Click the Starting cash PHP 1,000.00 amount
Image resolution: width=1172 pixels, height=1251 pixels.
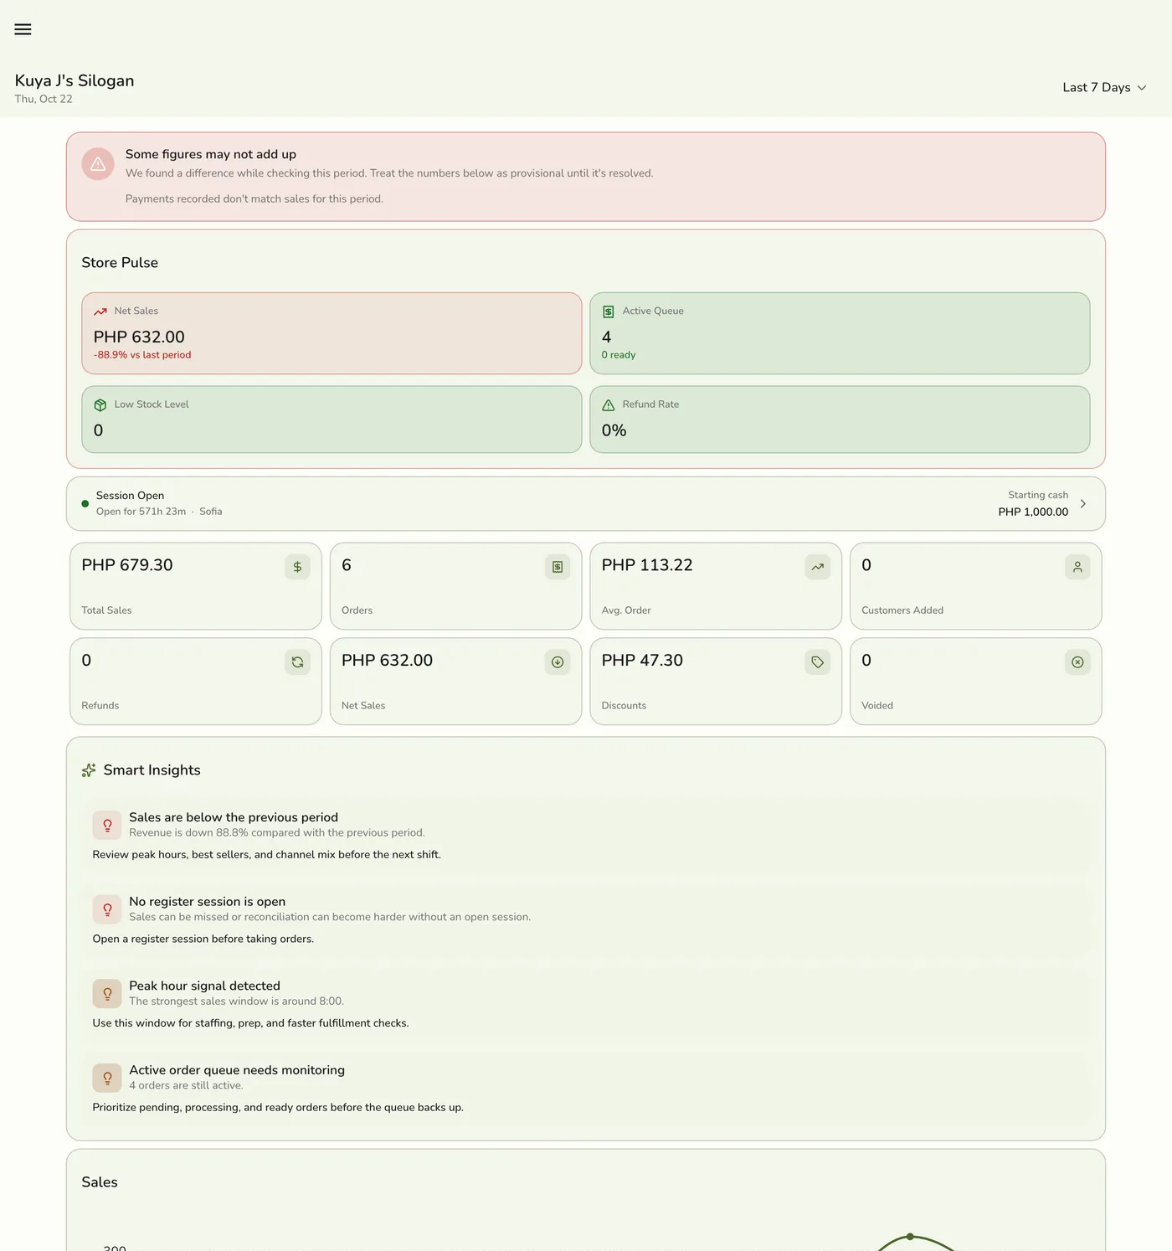pyautogui.click(x=1033, y=512)
